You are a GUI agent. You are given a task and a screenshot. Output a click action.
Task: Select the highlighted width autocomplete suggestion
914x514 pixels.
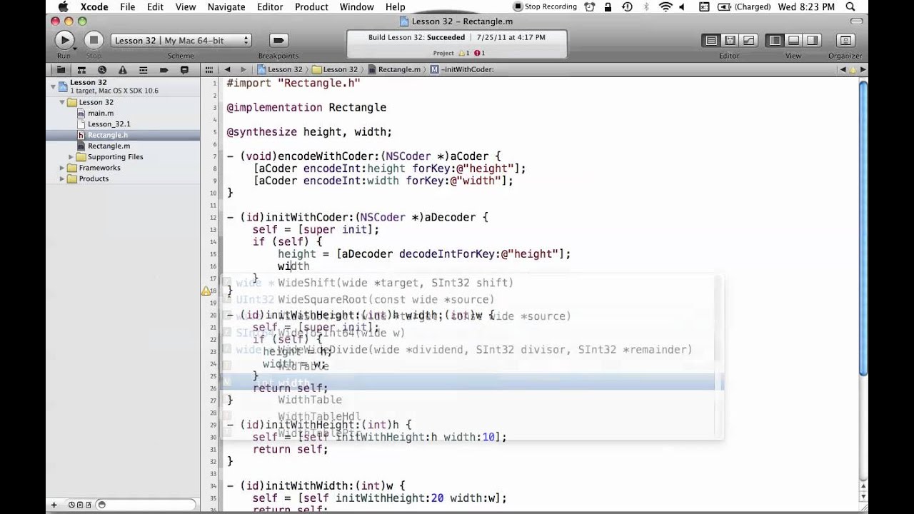[x=471, y=383]
